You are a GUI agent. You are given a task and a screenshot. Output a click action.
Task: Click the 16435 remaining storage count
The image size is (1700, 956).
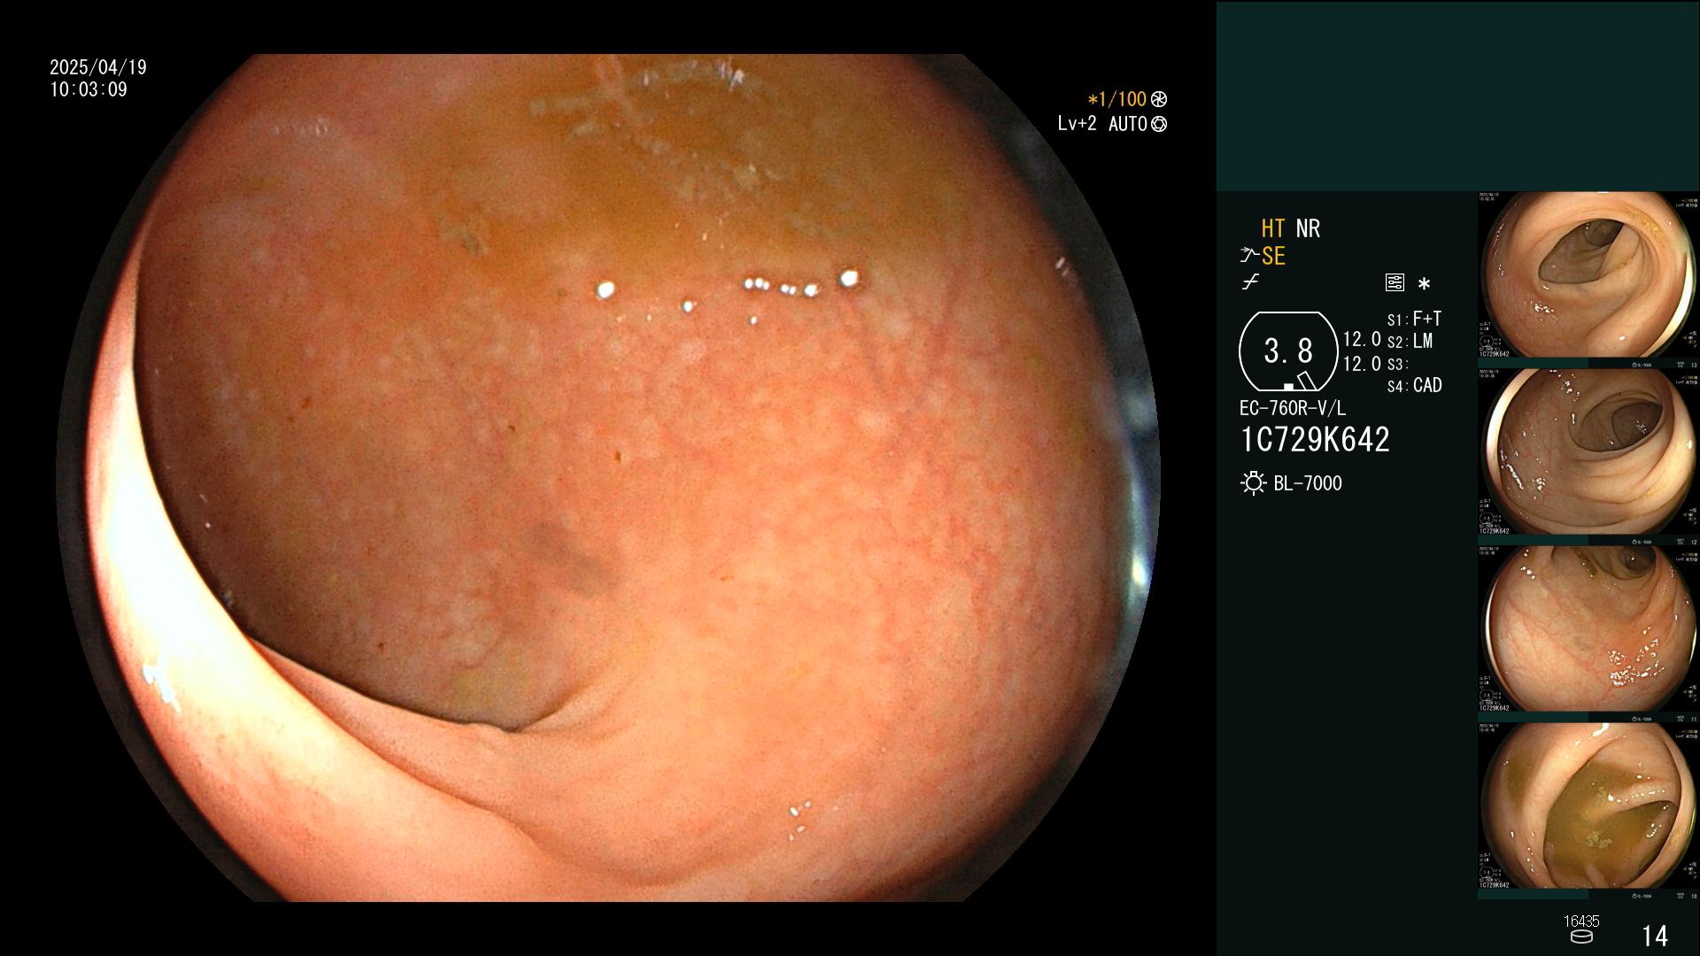[x=1581, y=921]
